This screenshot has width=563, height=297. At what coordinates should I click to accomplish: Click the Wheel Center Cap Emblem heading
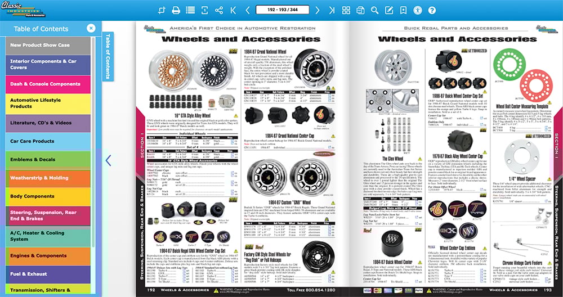[x=457, y=248]
